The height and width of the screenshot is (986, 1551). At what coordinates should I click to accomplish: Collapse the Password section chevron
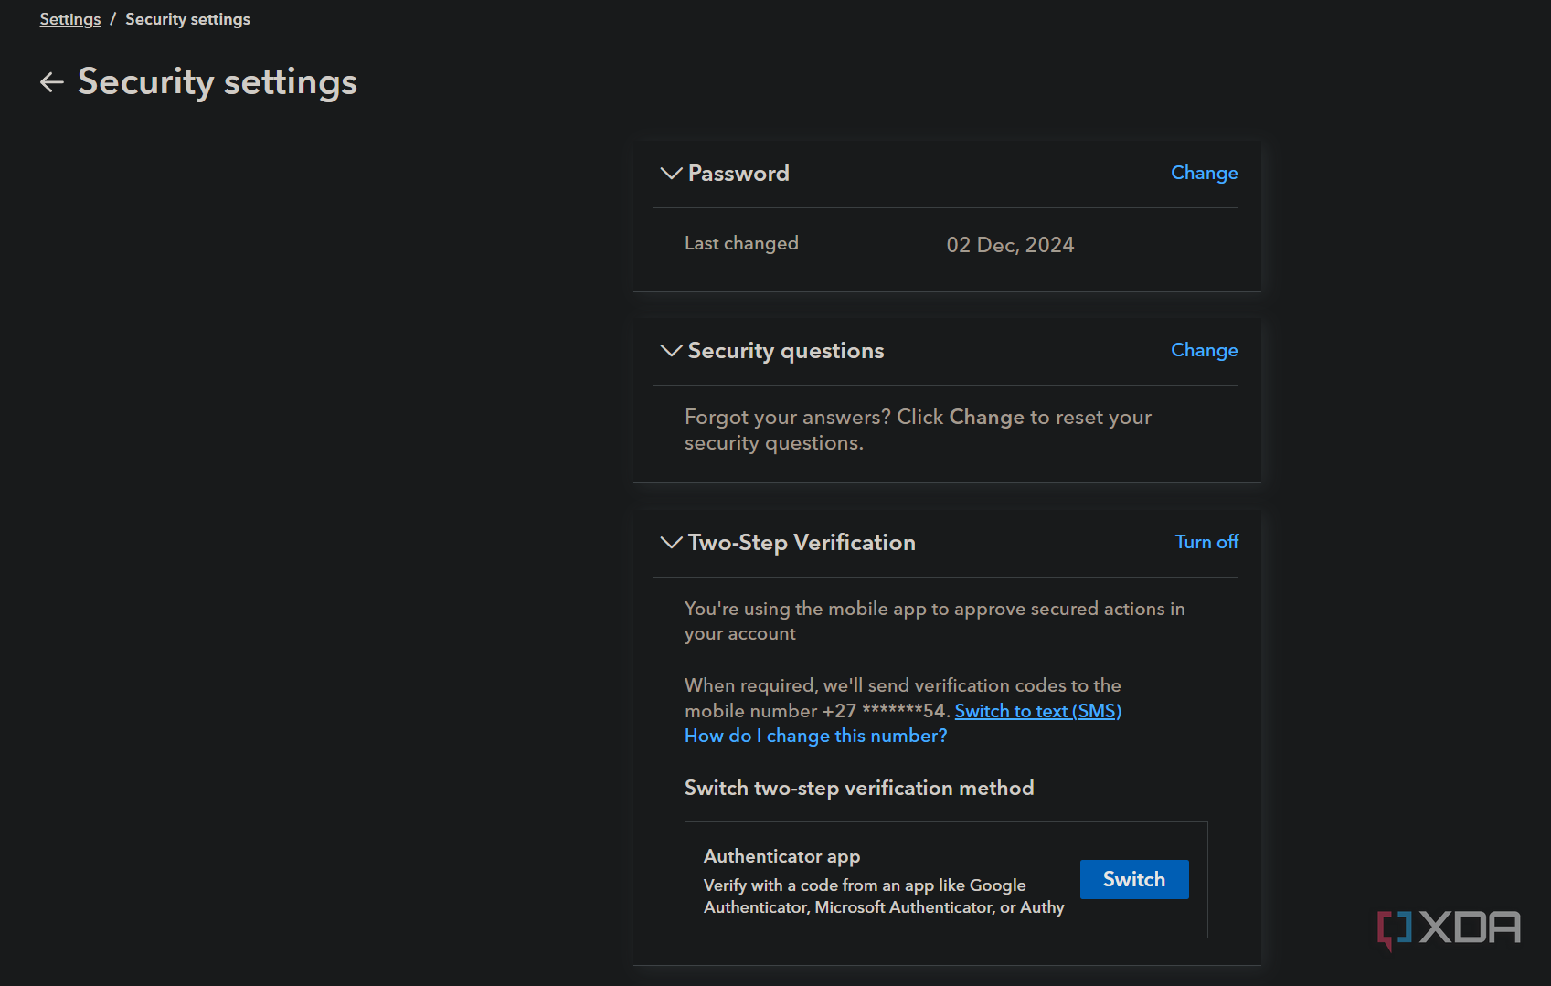click(x=671, y=173)
